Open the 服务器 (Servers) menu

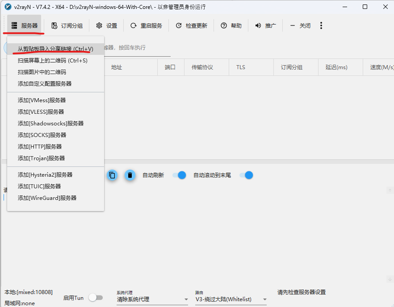(24, 25)
